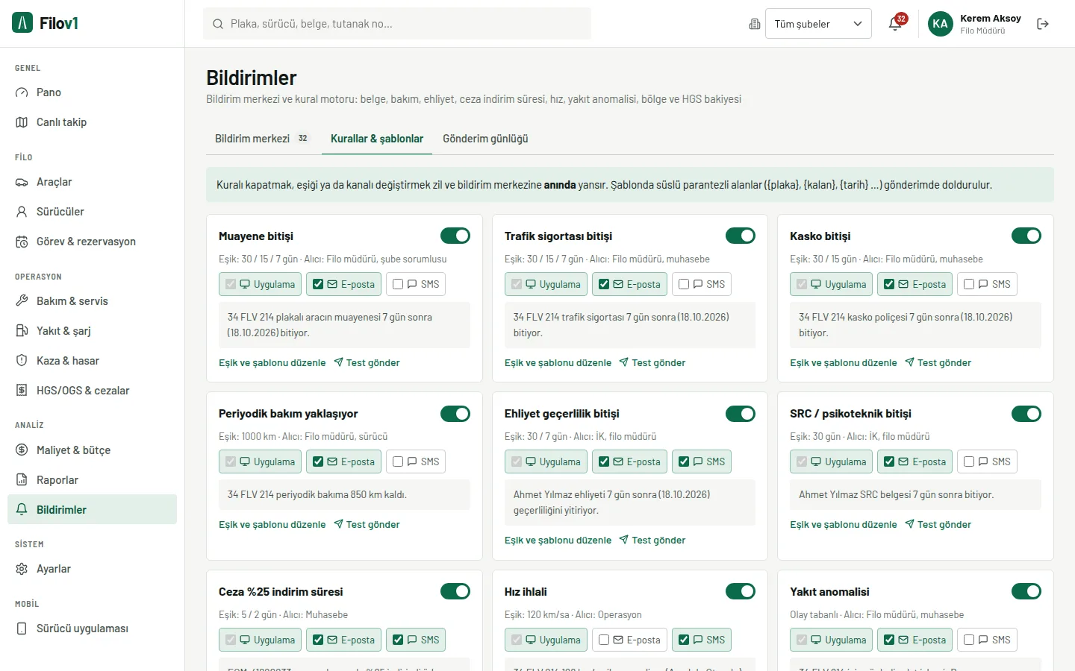Click the logout icon next to Kerem Aksoy
Screen dimensions: 1075x671
(1043, 24)
